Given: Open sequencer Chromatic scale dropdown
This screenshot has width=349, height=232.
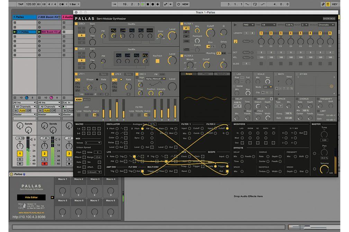Looking at the screenshot, I should click(326, 25).
